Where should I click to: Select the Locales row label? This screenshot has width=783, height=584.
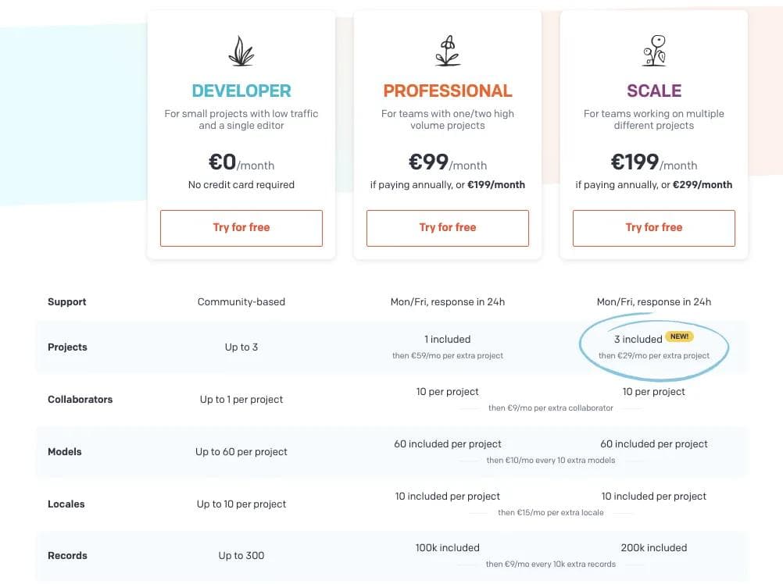tap(66, 504)
